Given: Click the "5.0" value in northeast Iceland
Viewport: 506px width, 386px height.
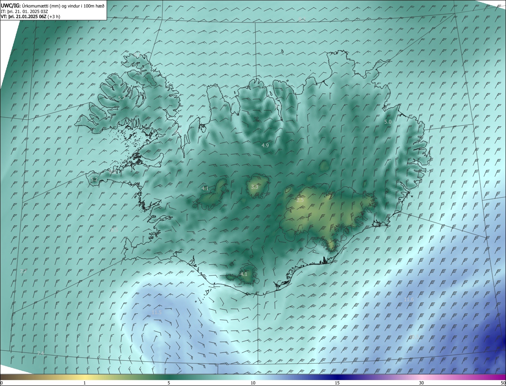Looking at the screenshot, I should (388, 122).
